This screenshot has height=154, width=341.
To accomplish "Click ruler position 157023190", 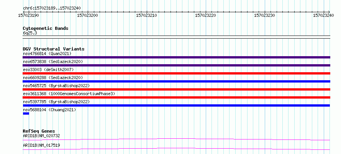I will pyautogui.click(x=29, y=15).
